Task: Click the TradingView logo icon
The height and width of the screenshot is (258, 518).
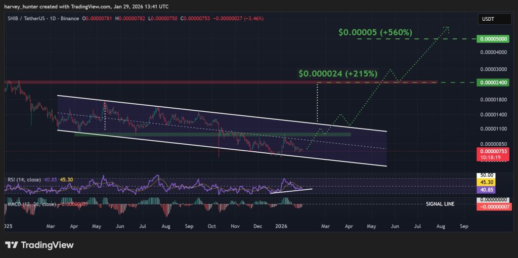Action: pos(12,245)
